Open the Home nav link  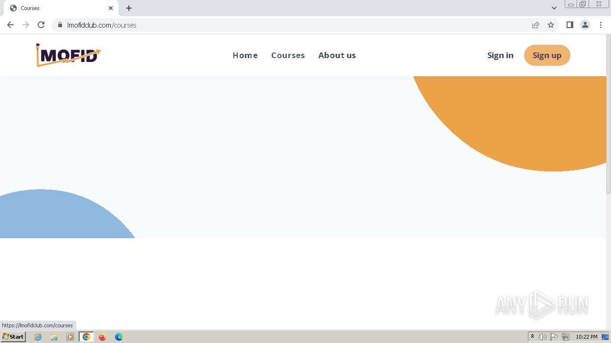click(245, 55)
